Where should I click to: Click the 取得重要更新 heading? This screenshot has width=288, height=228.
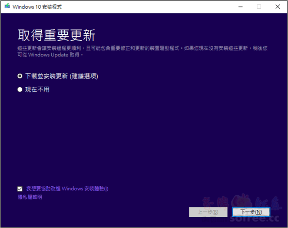pos(56,35)
